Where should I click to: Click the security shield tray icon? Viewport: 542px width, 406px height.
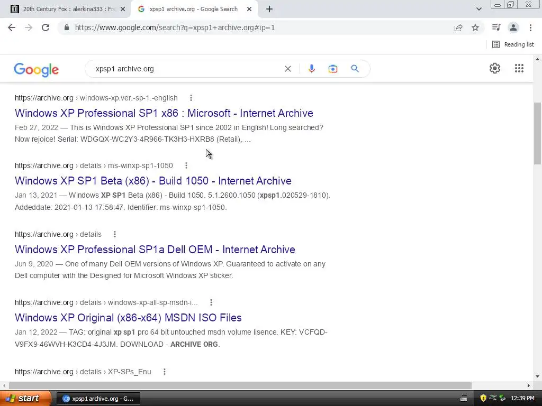coord(483,398)
